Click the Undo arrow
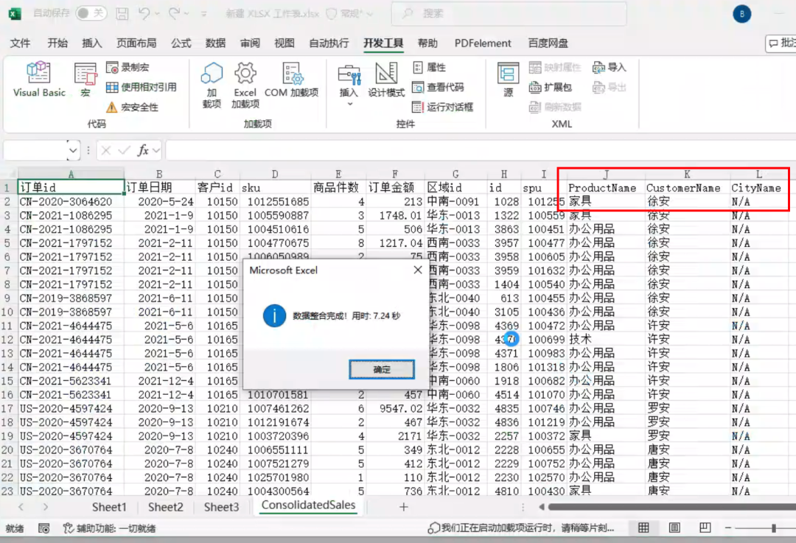Image resolution: width=796 pixels, height=543 pixels. pyautogui.click(x=144, y=13)
